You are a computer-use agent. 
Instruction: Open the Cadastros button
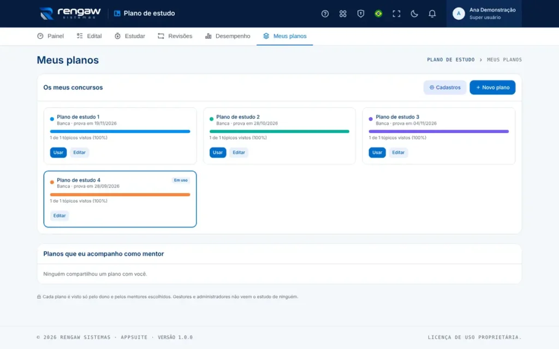click(x=444, y=87)
